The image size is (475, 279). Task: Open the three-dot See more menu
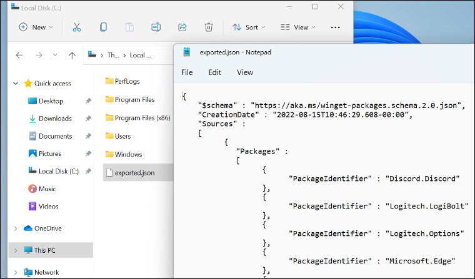[336, 27]
